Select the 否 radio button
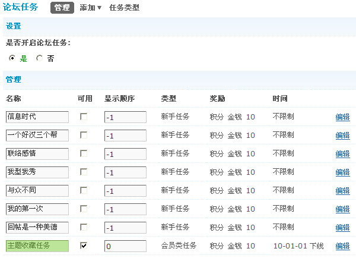The image size is (356, 258). (x=40, y=58)
